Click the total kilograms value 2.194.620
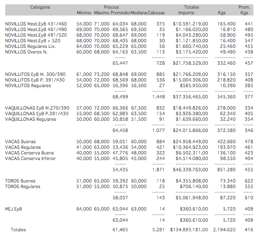Image resolution: width=259 pixels, height=242 pixels. coord(224,230)
